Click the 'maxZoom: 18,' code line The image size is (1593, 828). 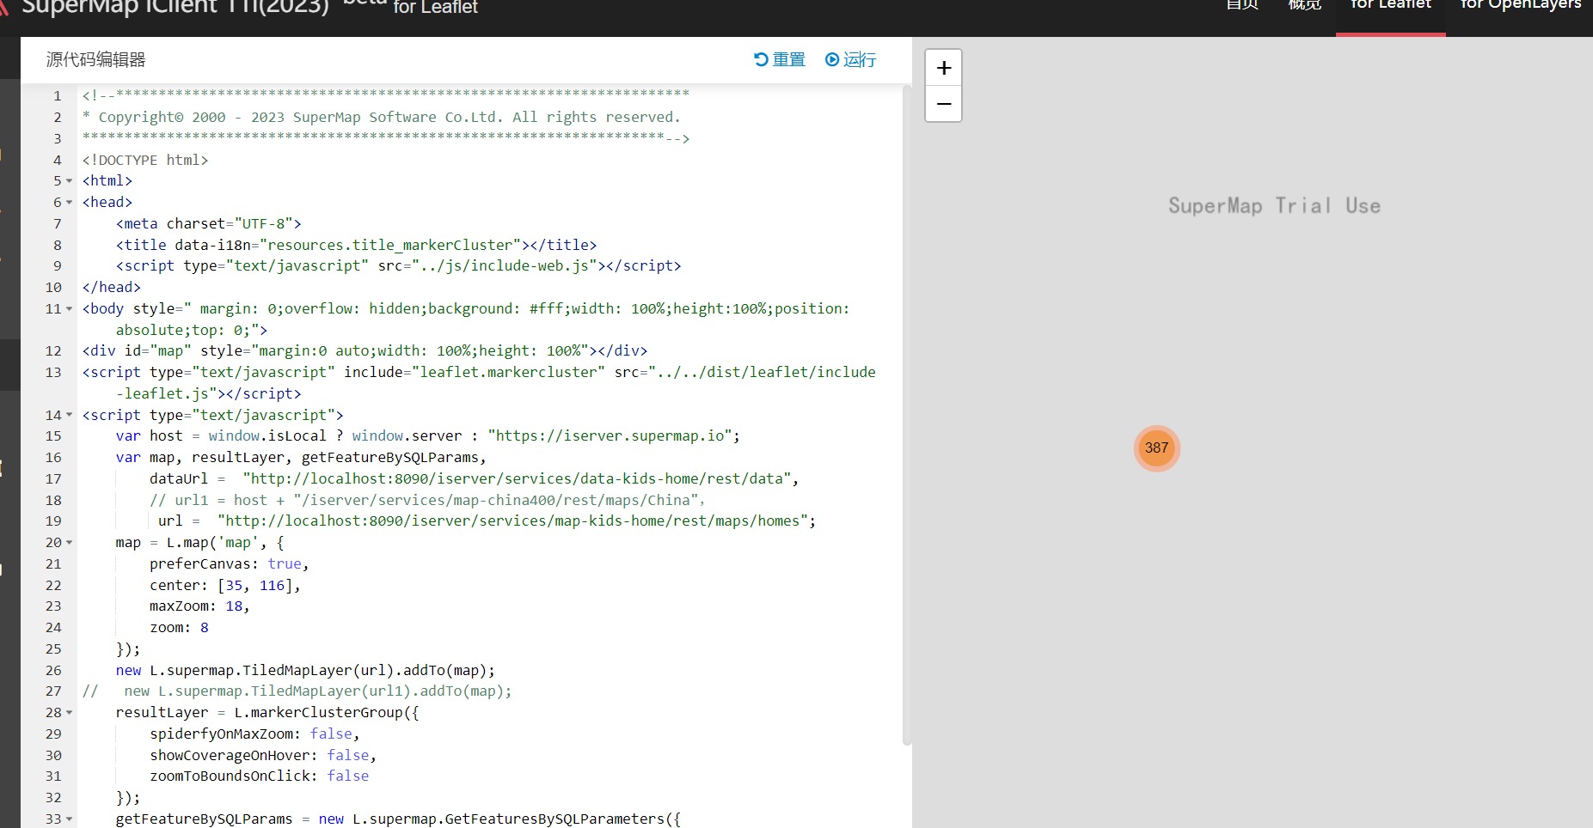point(199,606)
